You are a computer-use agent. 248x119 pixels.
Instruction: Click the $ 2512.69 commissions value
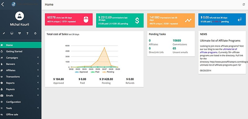coord(105,17)
